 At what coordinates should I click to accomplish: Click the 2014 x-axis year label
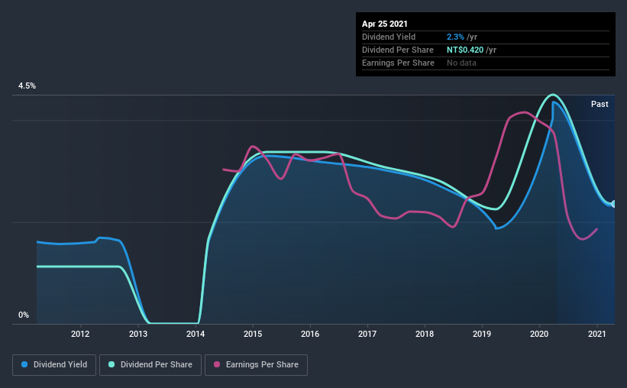coord(196,334)
